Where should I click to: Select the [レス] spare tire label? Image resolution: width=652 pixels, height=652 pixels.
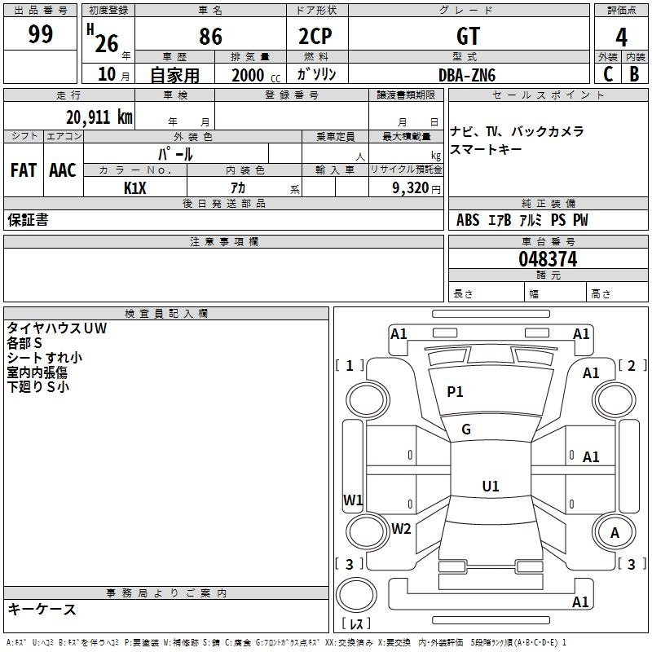click(x=356, y=623)
